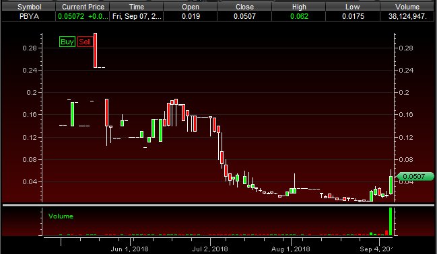Click the Volume panel label
This screenshot has height=254, width=437.
pos(61,216)
